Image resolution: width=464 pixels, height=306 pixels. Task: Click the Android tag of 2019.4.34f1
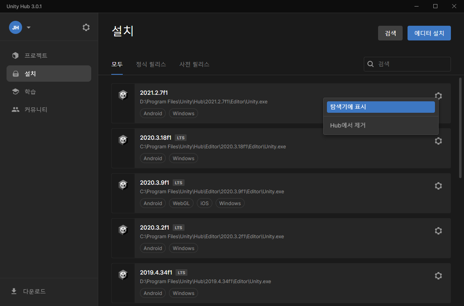point(153,293)
